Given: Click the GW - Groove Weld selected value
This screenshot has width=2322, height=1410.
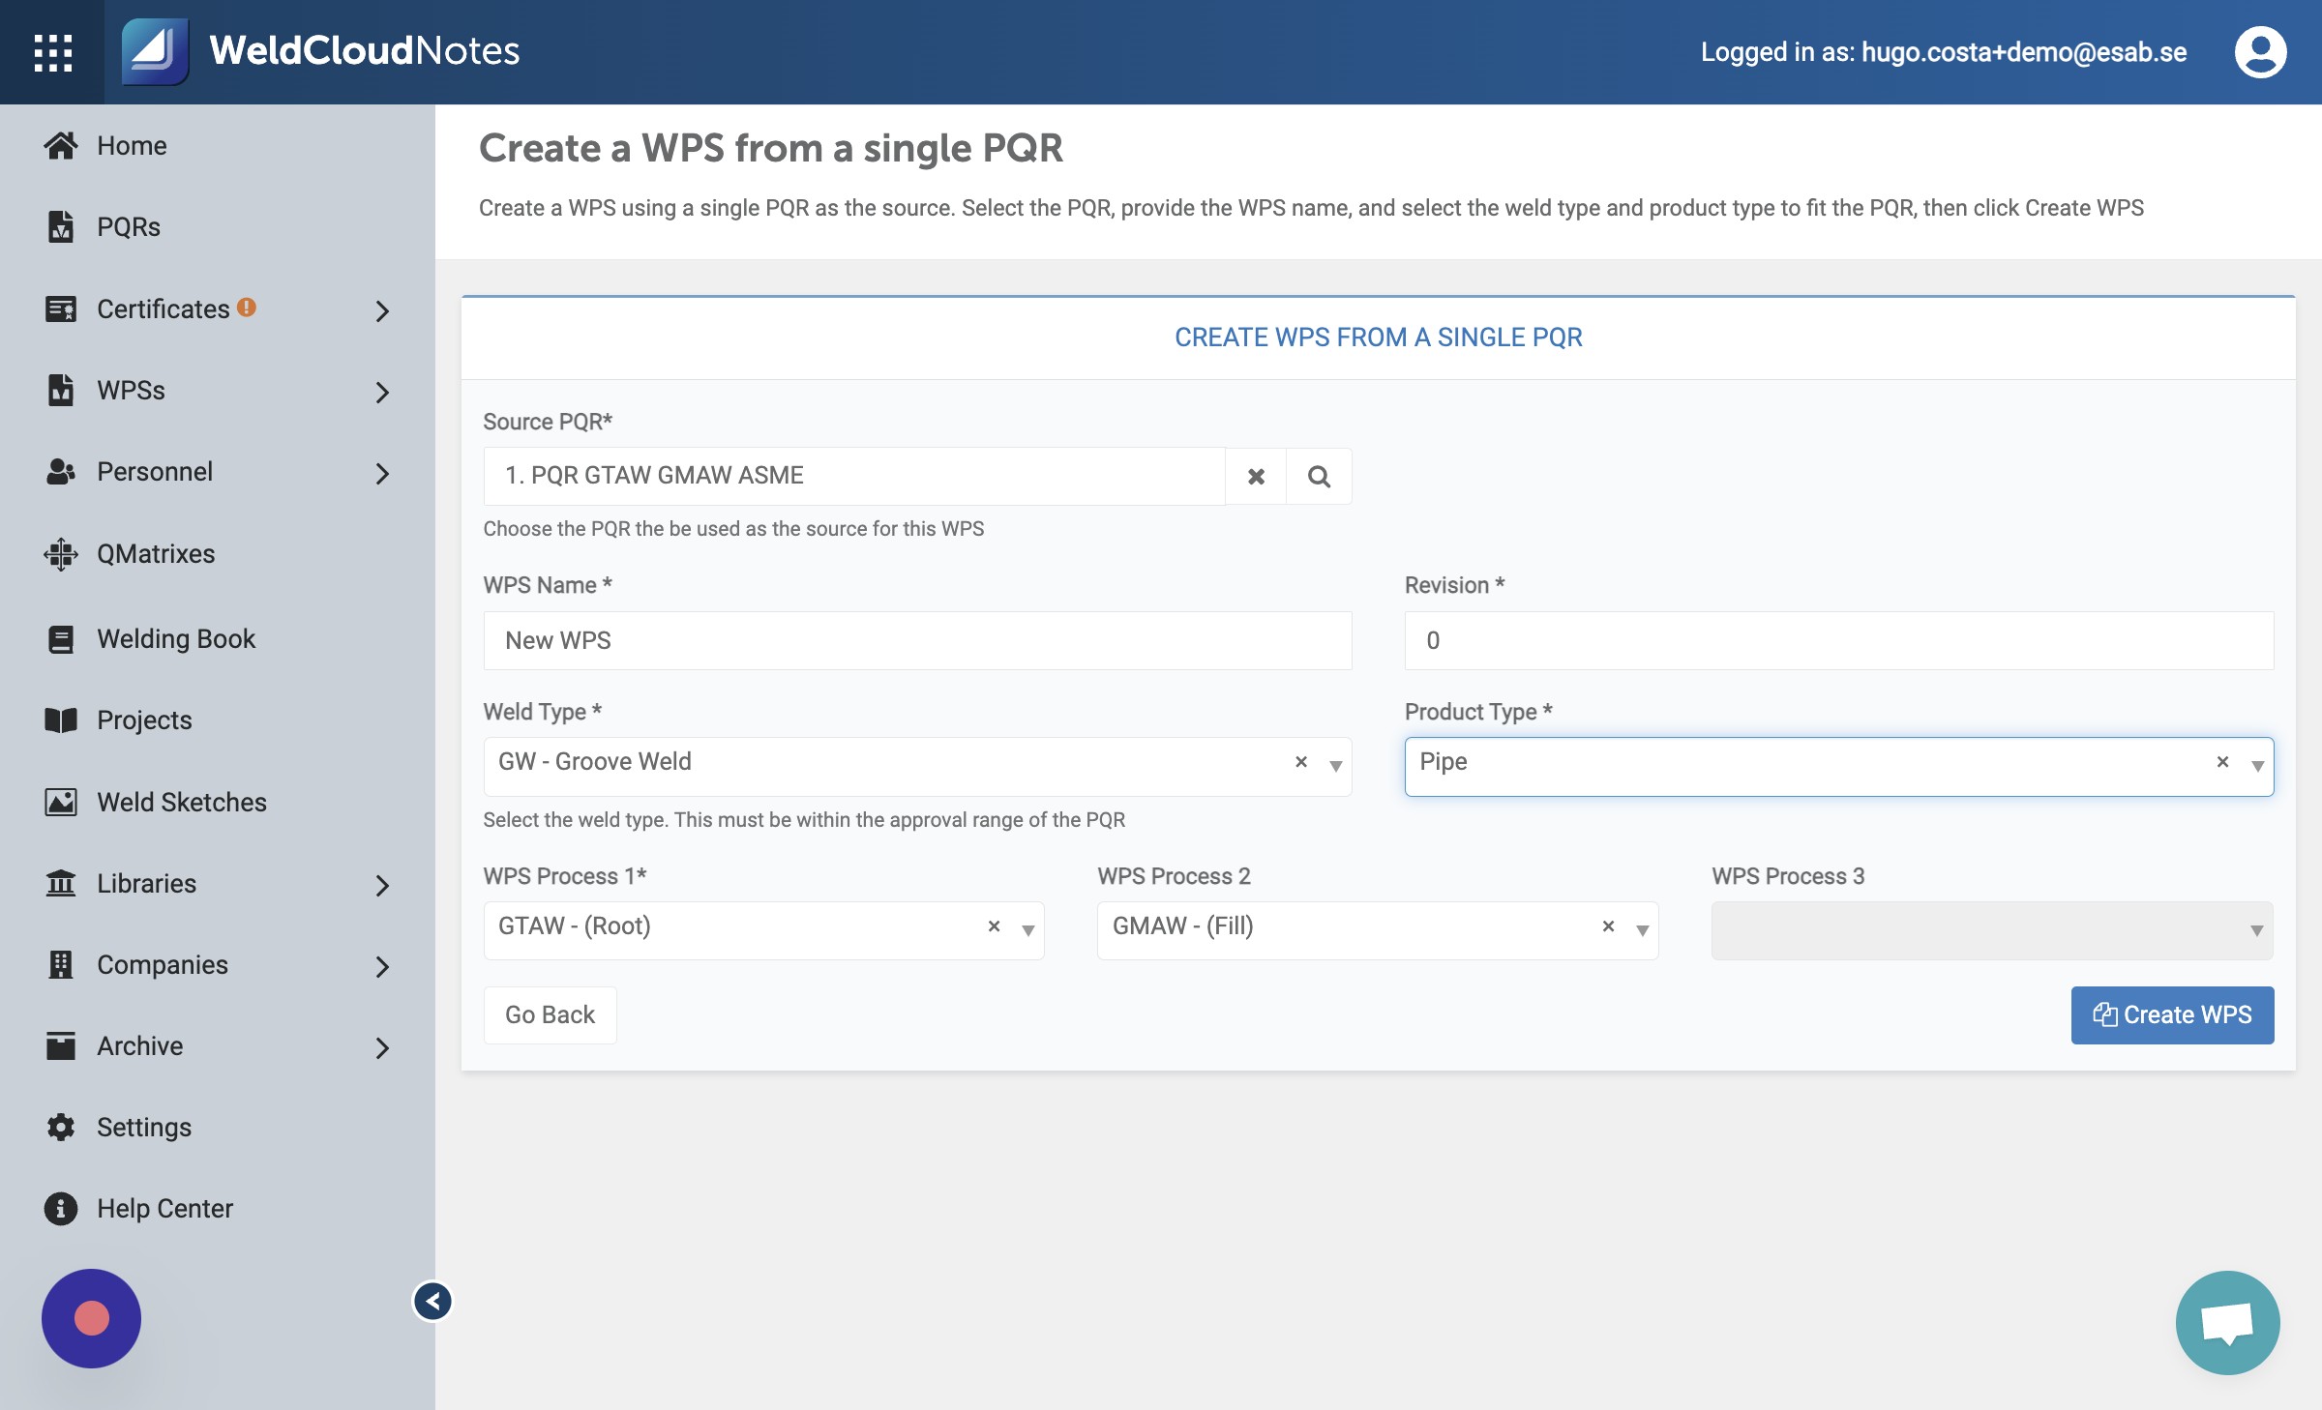Looking at the screenshot, I should [x=595, y=762].
